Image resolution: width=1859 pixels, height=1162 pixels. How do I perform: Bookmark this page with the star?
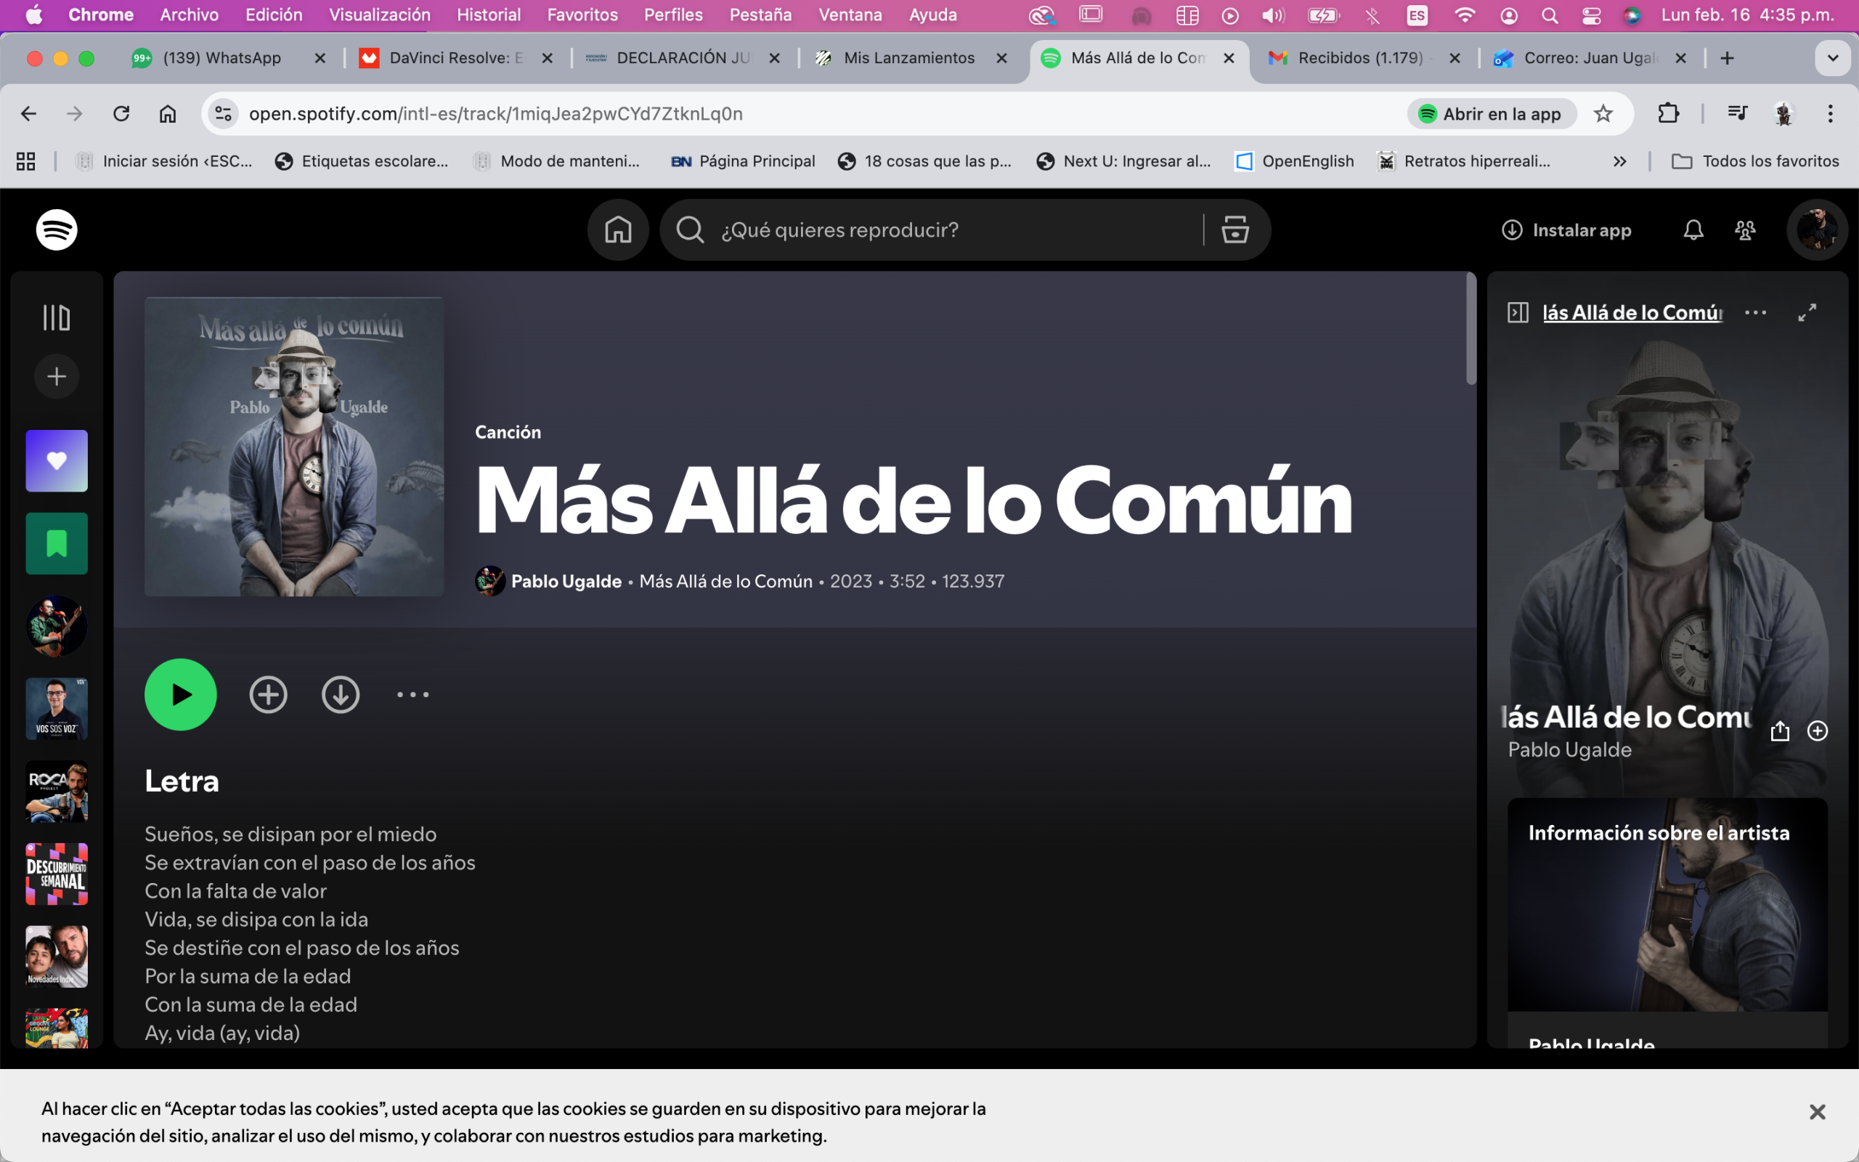1603,114
